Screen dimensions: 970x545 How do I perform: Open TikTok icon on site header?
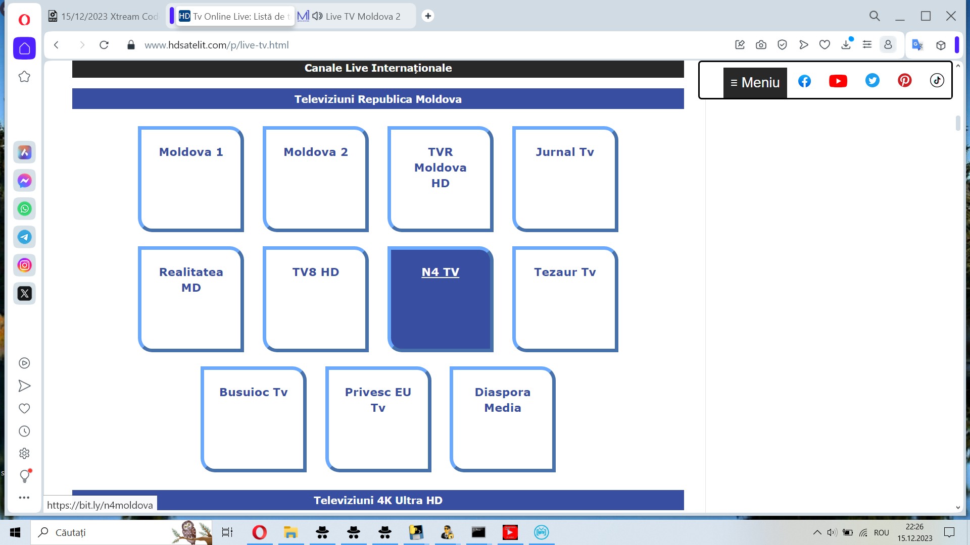(x=937, y=81)
